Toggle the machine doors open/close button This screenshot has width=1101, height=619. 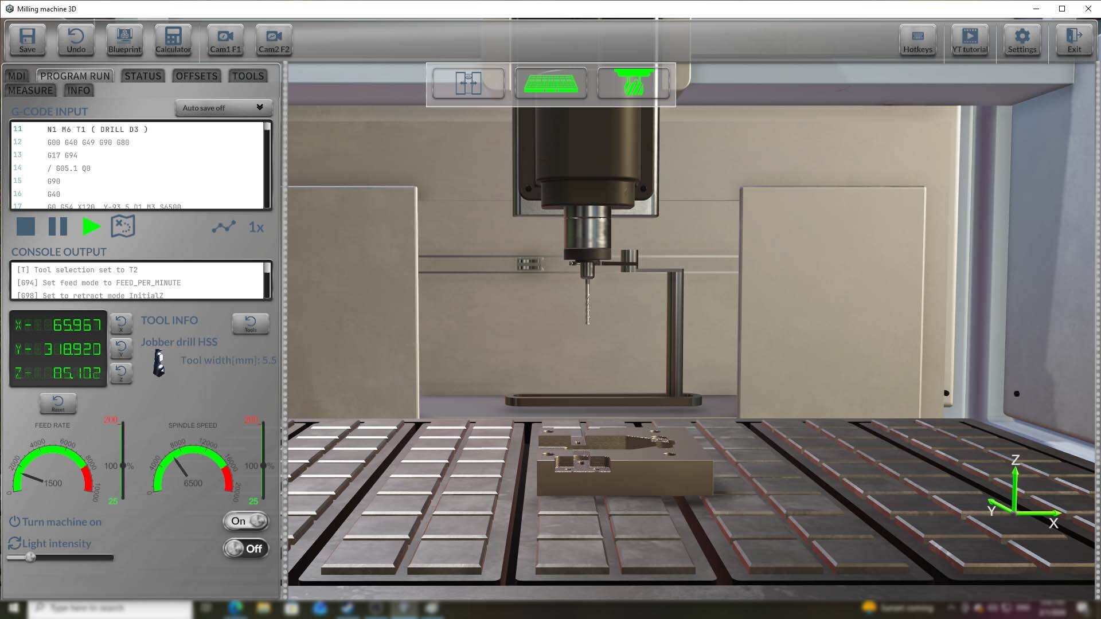[x=468, y=84]
